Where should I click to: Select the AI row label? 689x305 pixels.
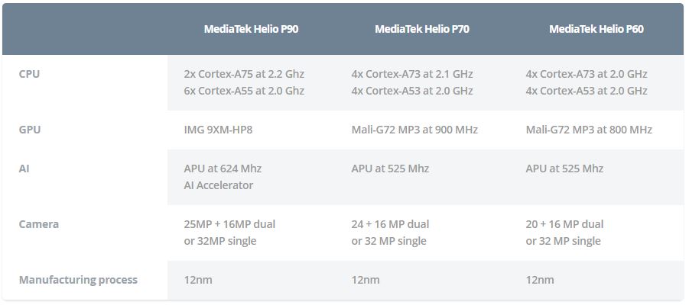pyautogui.click(x=24, y=169)
